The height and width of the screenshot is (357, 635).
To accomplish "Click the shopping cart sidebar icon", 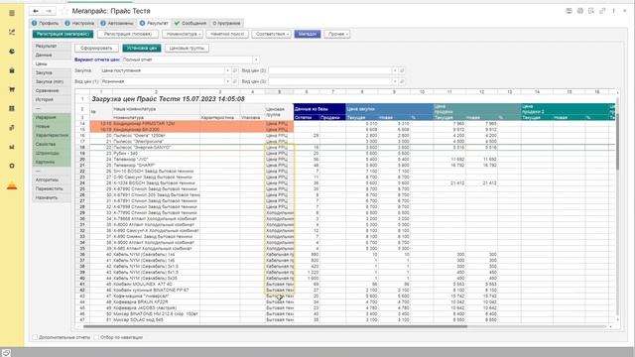I will click(12, 89).
